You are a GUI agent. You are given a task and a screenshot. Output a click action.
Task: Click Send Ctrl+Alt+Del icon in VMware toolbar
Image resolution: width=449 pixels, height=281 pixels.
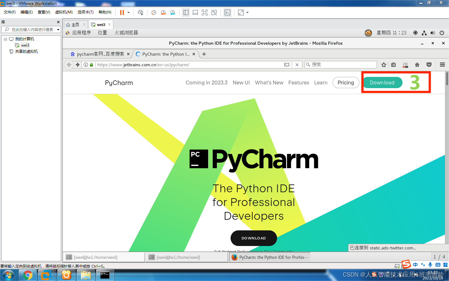point(140,13)
